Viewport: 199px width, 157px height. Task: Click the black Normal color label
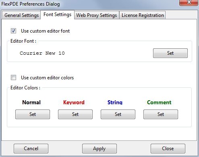click(x=31, y=102)
